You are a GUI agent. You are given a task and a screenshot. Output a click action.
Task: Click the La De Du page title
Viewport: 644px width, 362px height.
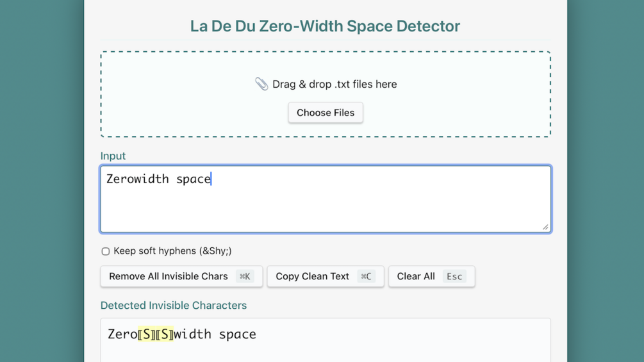tap(325, 26)
